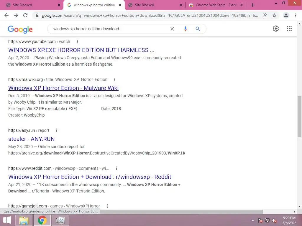The height and width of the screenshot is (226, 302).
Task: Close the first Site Blocked tab
Action: (59, 5)
